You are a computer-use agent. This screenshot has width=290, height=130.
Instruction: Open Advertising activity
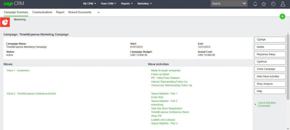pyautogui.click(x=157, y=105)
